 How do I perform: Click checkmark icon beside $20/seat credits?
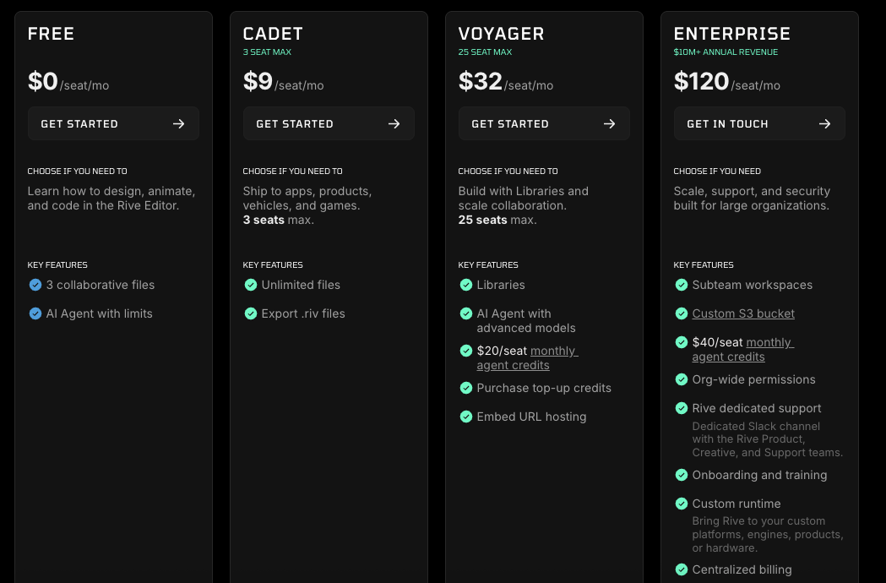point(465,351)
